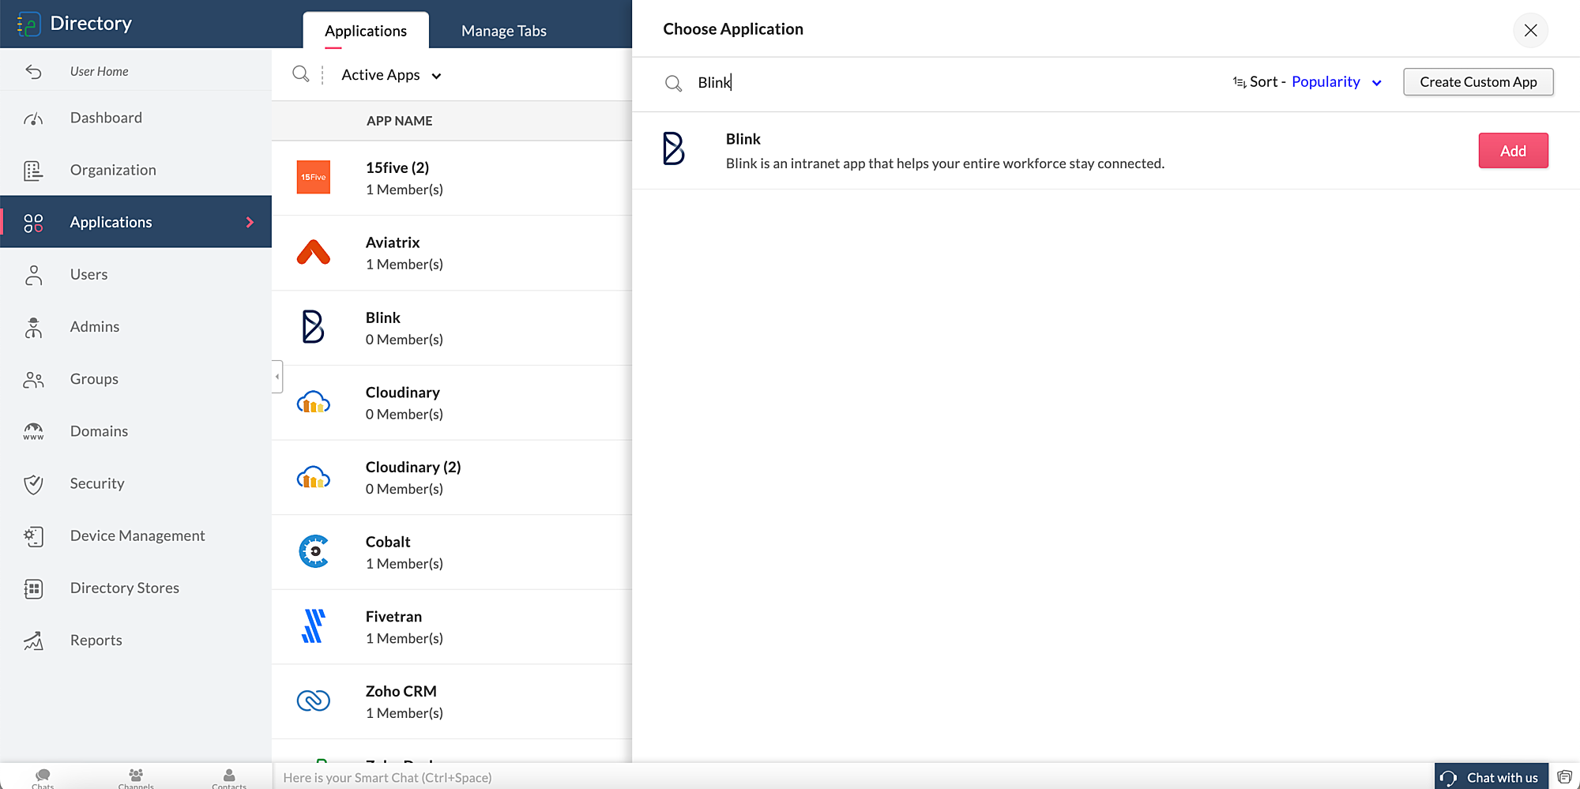Image resolution: width=1580 pixels, height=789 pixels.
Task: Open the 15five (2) app row
Action: [452, 178]
